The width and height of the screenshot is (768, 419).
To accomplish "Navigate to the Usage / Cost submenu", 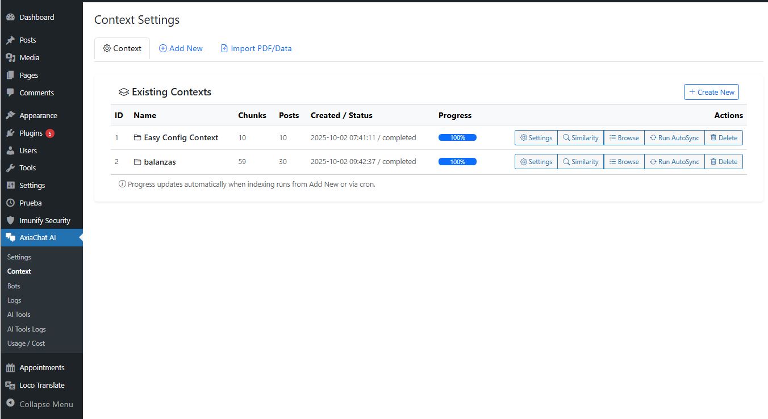I will (26, 343).
